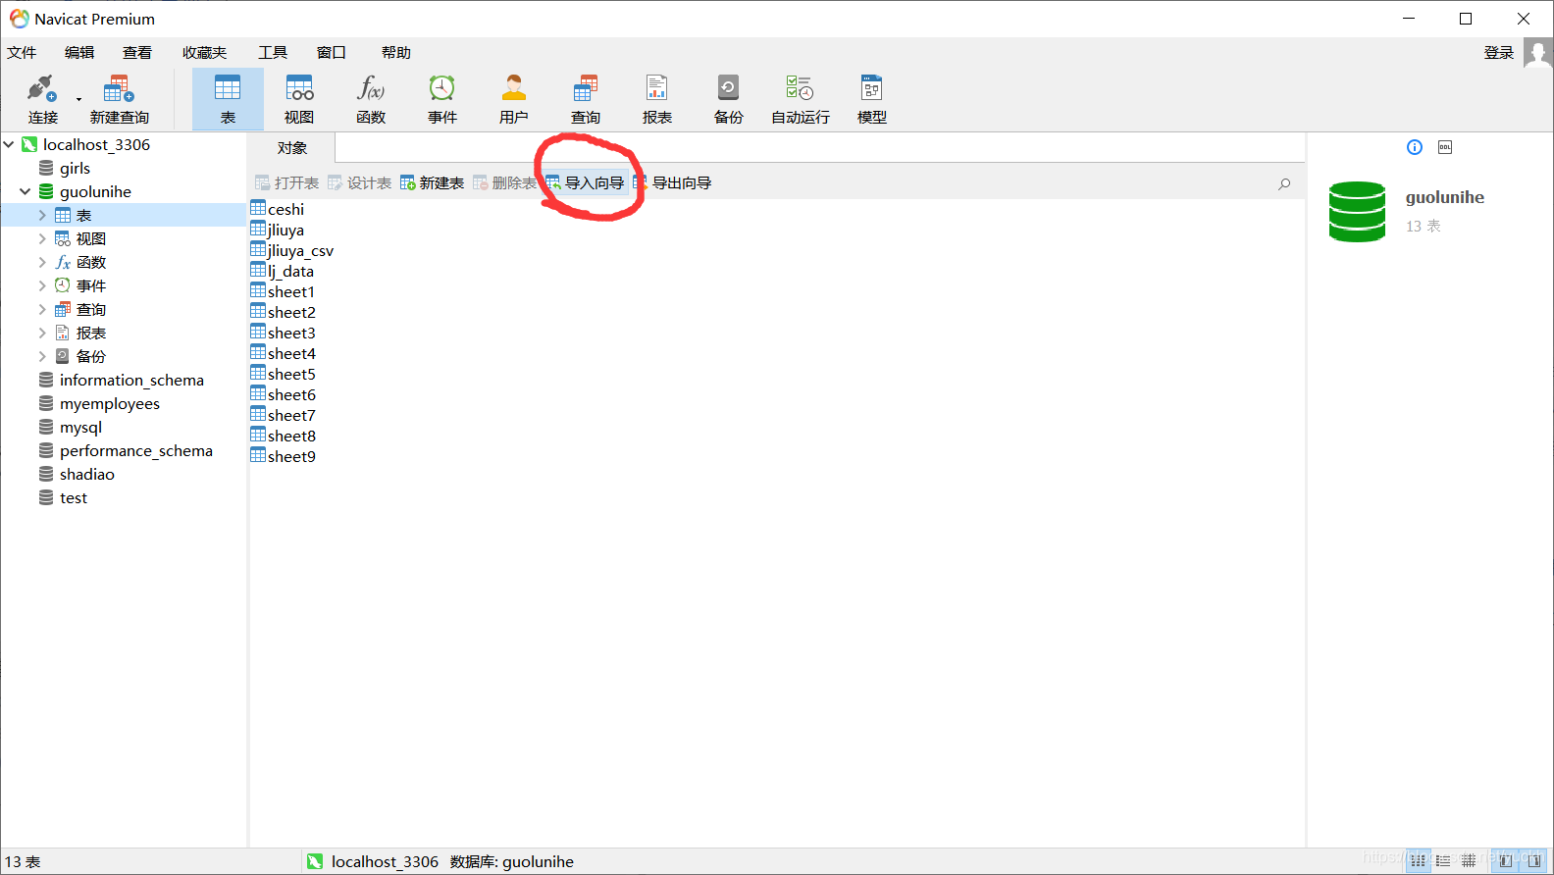Toggle right information pane icon in status bar
Screen dimensions: 1554x875
(1534, 861)
